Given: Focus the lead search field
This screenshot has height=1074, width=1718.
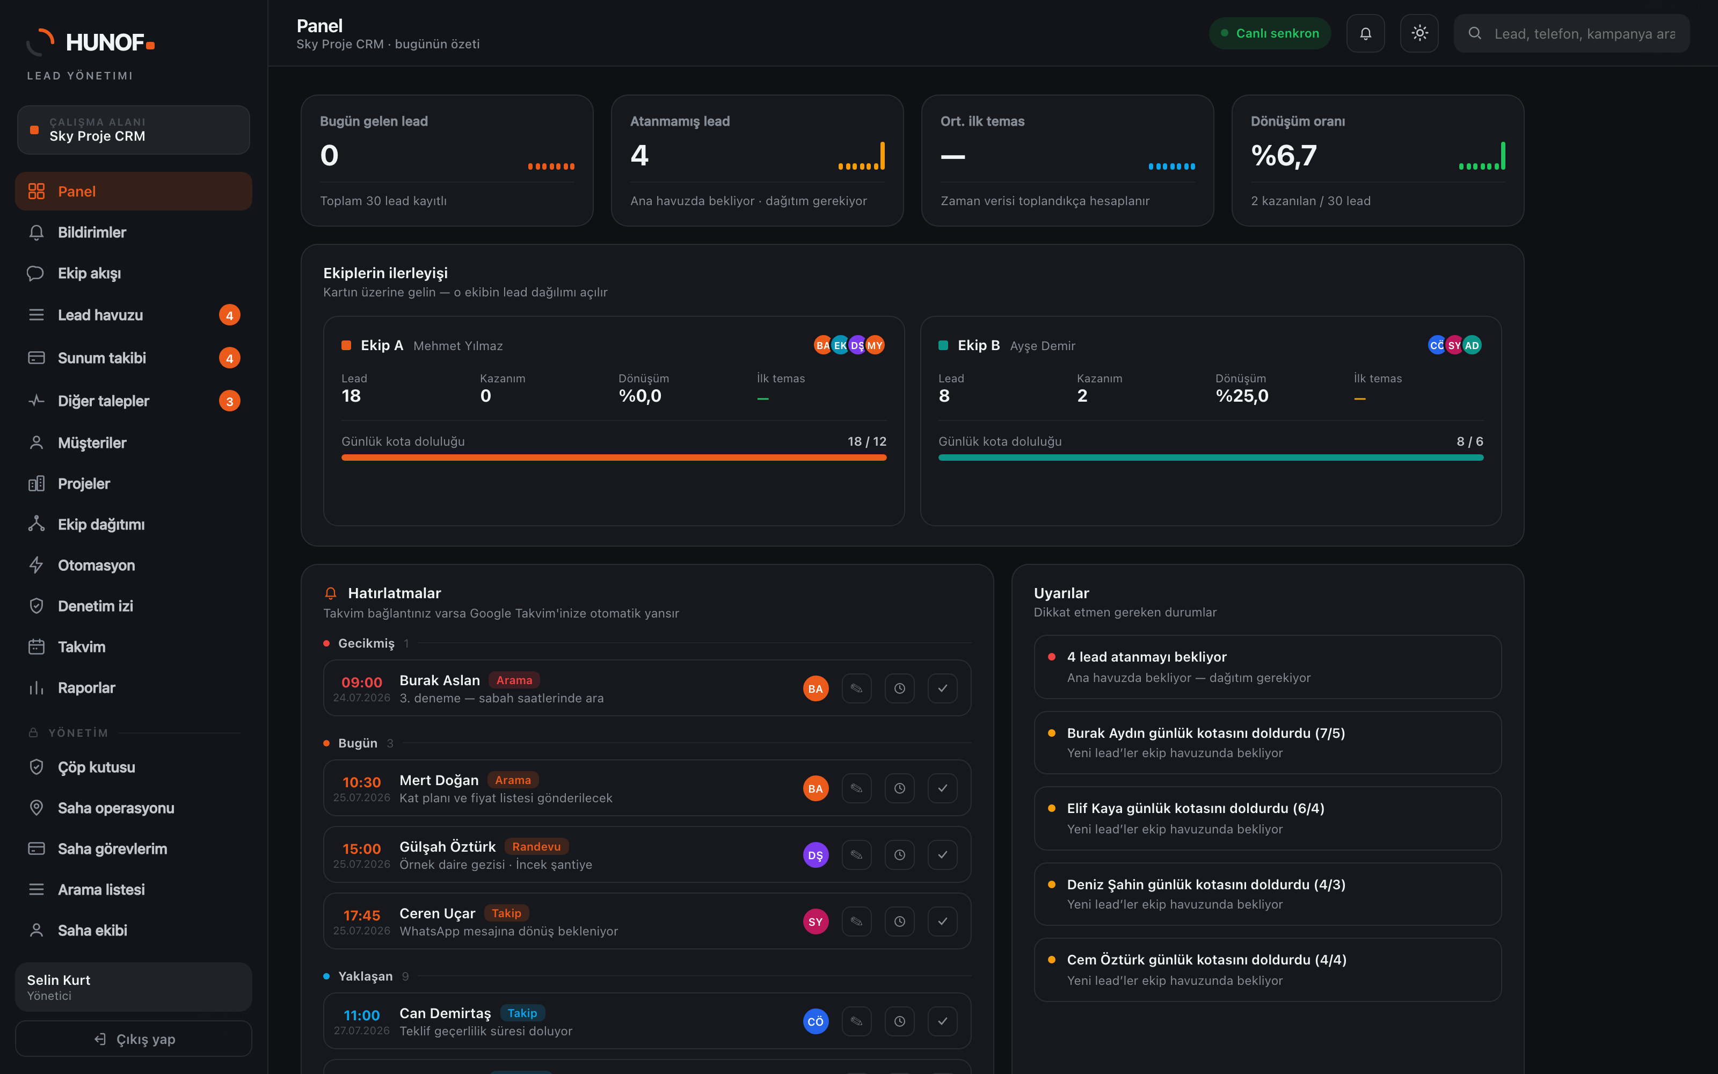Looking at the screenshot, I should pos(1572,33).
